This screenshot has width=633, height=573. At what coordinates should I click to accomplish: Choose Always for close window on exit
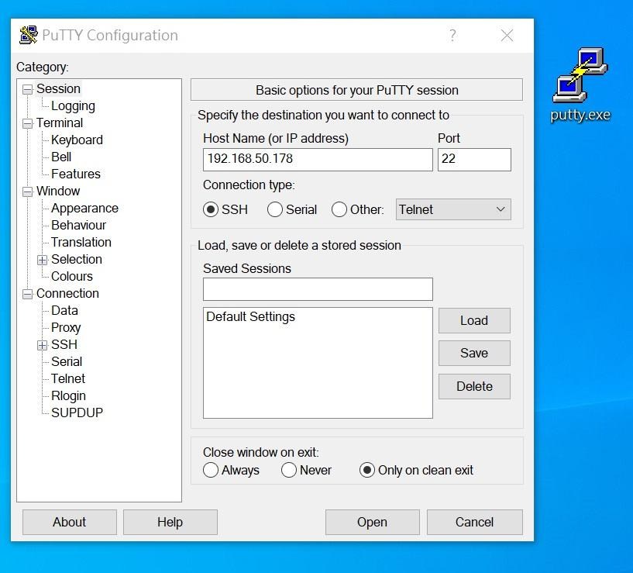point(211,470)
